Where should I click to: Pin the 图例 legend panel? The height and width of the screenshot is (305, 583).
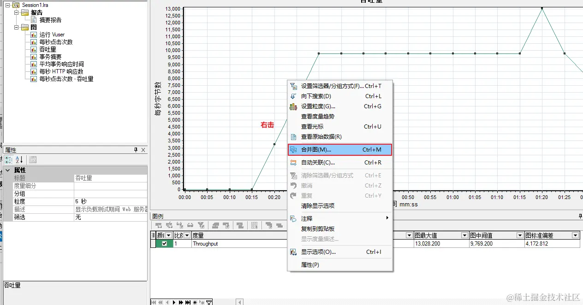tap(580, 216)
